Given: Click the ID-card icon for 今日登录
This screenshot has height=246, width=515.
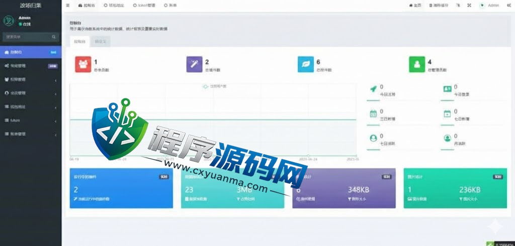Looking at the screenshot, I should tap(447, 89).
